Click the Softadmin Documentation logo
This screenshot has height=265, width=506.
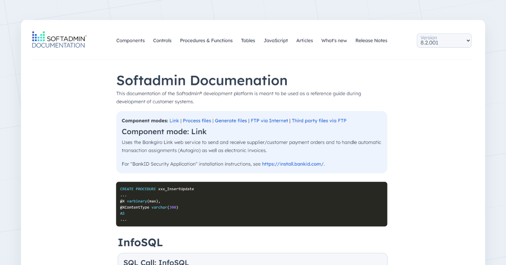pyautogui.click(x=59, y=39)
